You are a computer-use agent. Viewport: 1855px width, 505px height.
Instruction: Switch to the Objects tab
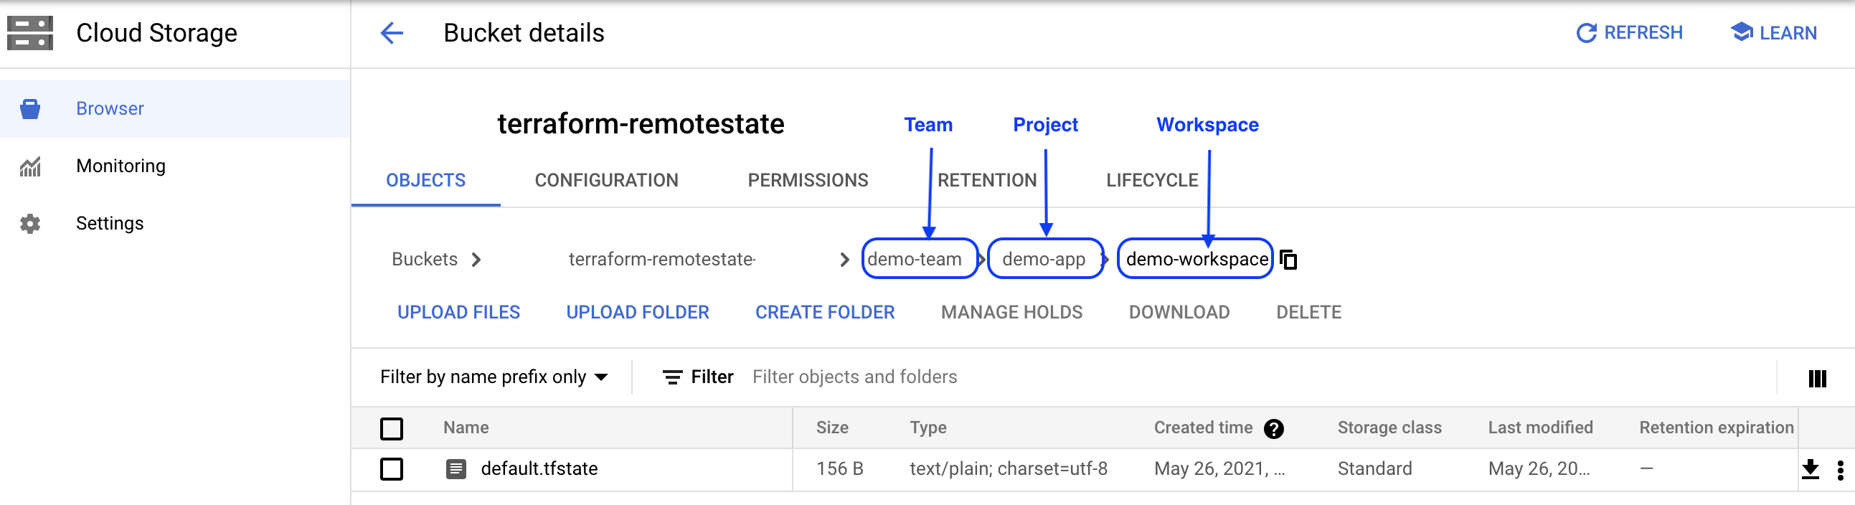coord(425,180)
